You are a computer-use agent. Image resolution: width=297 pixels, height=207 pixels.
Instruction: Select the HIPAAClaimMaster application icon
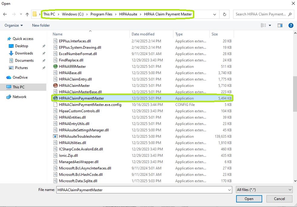click(55, 86)
